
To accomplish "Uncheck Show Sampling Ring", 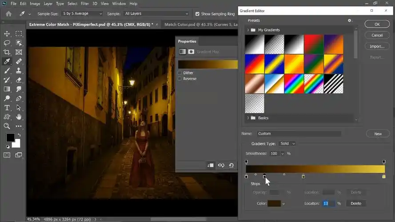I will 198,14.
